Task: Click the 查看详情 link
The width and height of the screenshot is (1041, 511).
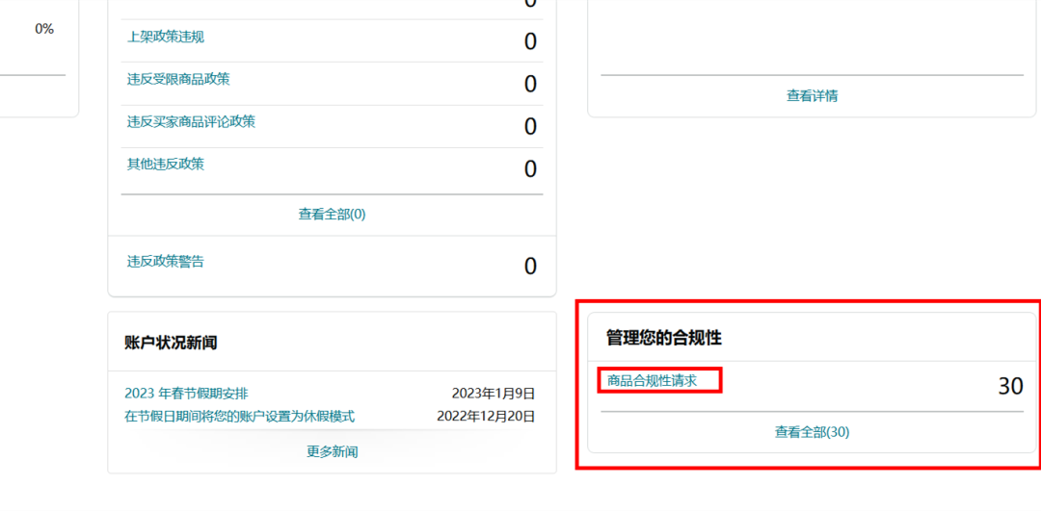Action: (812, 95)
